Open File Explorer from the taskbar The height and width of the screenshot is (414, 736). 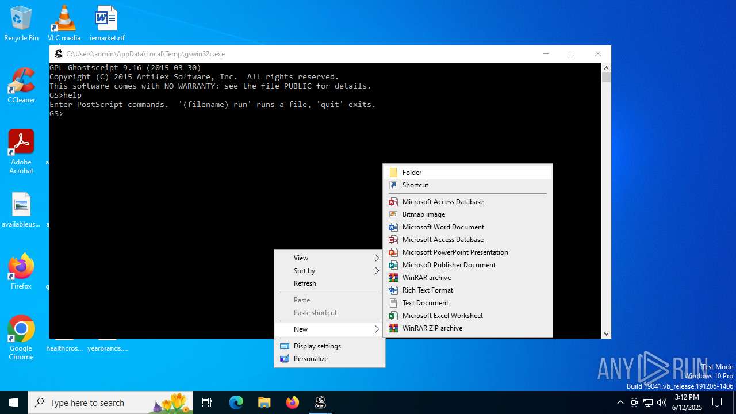(x=264, y=402)
